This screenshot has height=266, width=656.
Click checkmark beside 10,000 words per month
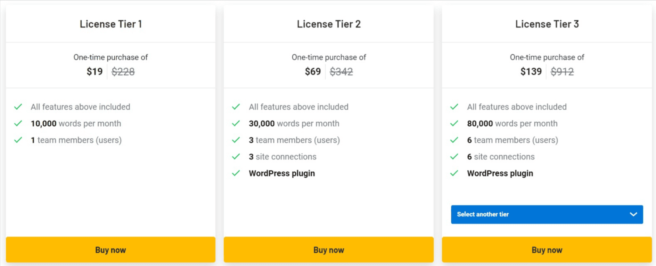[x=18, y=123]
